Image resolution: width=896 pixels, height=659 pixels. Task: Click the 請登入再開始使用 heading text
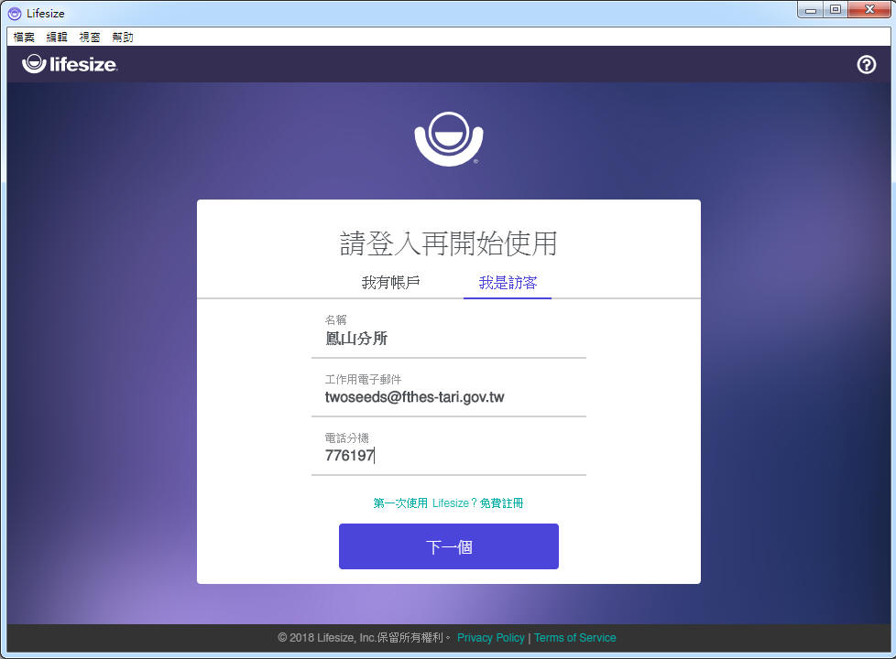(449, 243)
